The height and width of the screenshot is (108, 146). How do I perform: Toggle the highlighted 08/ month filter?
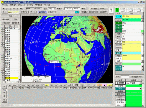click(x=47, y=85)
